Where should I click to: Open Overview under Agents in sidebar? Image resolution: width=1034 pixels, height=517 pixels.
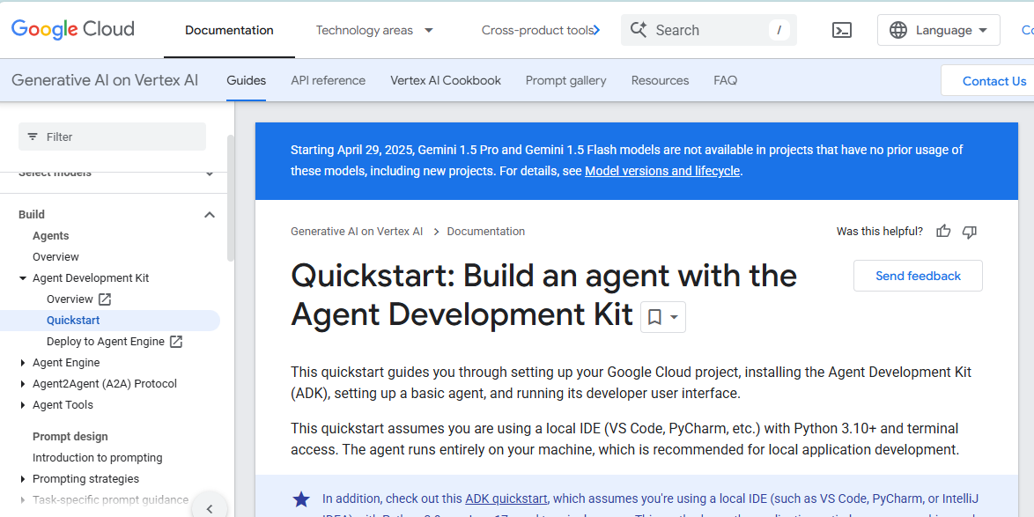point(55,257)
